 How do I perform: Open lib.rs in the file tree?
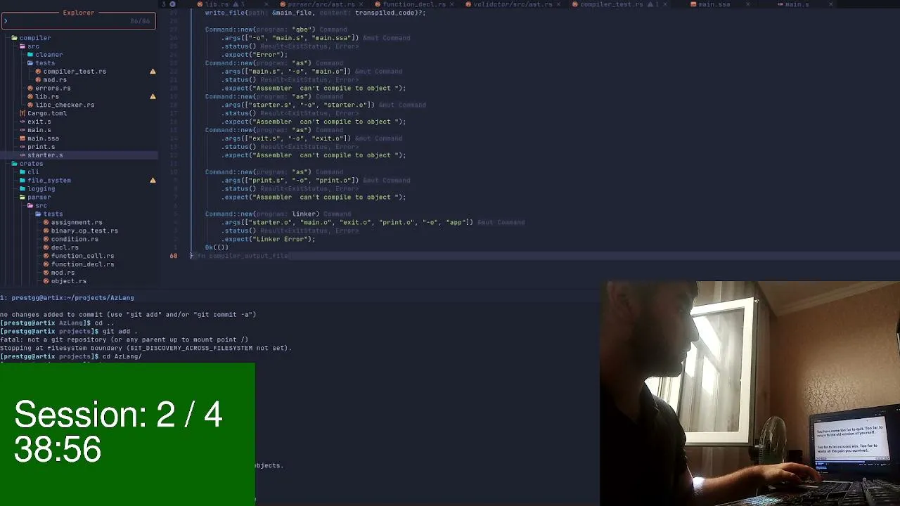pyautogui.click(x=47, y=97)
